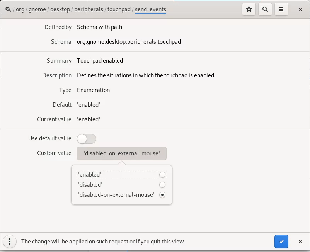
Task: Click the bookmarks star icon
Action: 249,9
